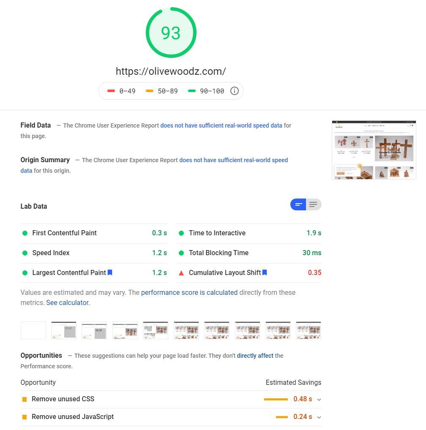
Task: Open the Origin Summary speed data link
Action: coord(233,160)
